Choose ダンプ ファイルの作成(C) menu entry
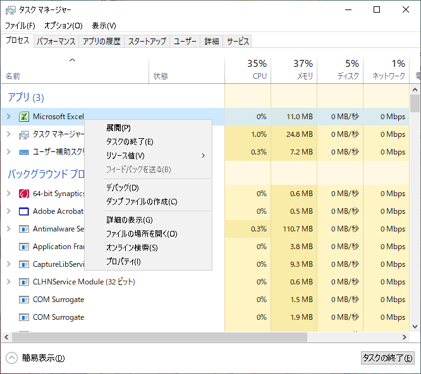421x374 pixels. (148, 202)
